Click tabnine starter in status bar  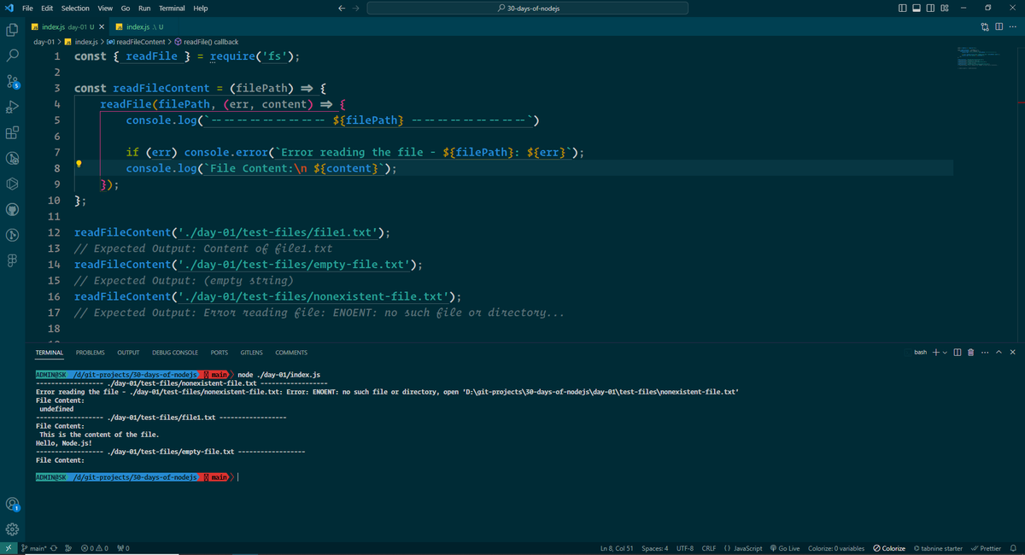point(938,548)
